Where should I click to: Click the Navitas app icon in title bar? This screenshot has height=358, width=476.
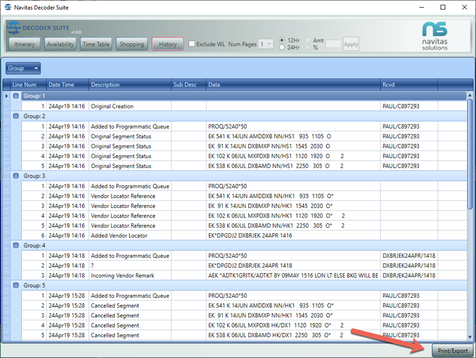coord(8,7)
